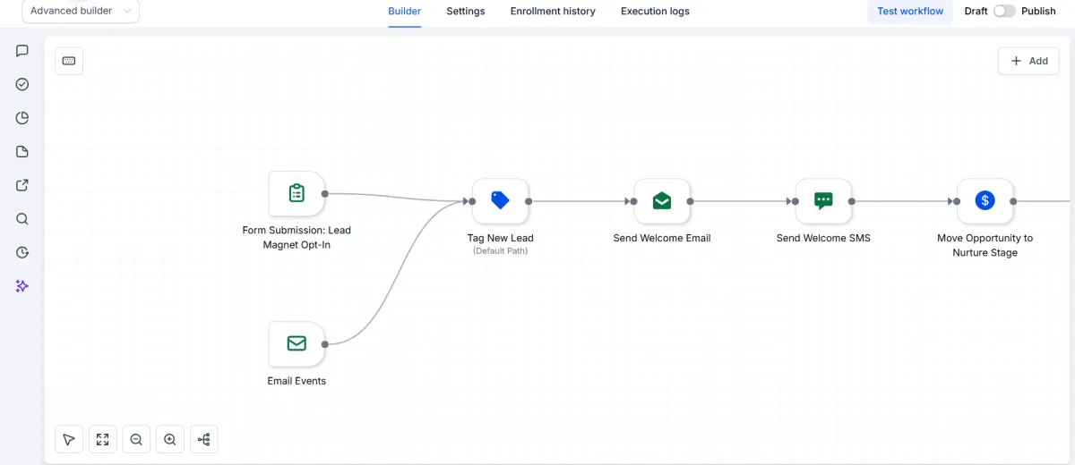Click the 'Publish' label text

click(x=1038, y=12)
